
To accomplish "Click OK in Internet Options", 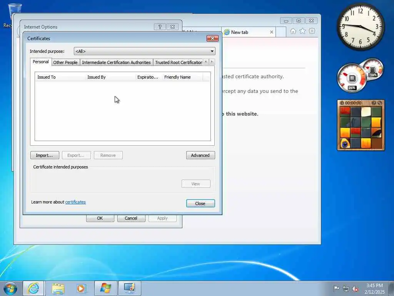I will [100, 218].
